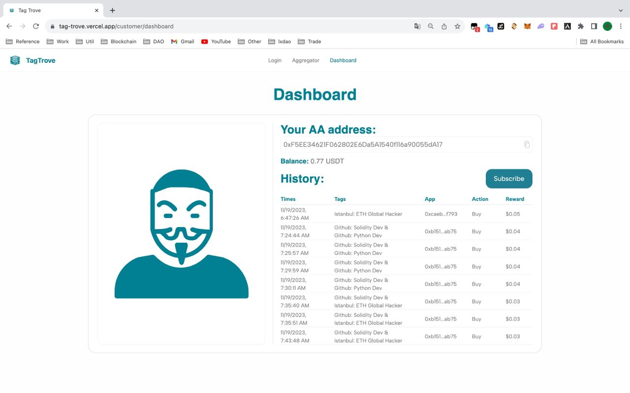Open the Phantom wallet extension
630x393 pixels.
pos(540,26)
